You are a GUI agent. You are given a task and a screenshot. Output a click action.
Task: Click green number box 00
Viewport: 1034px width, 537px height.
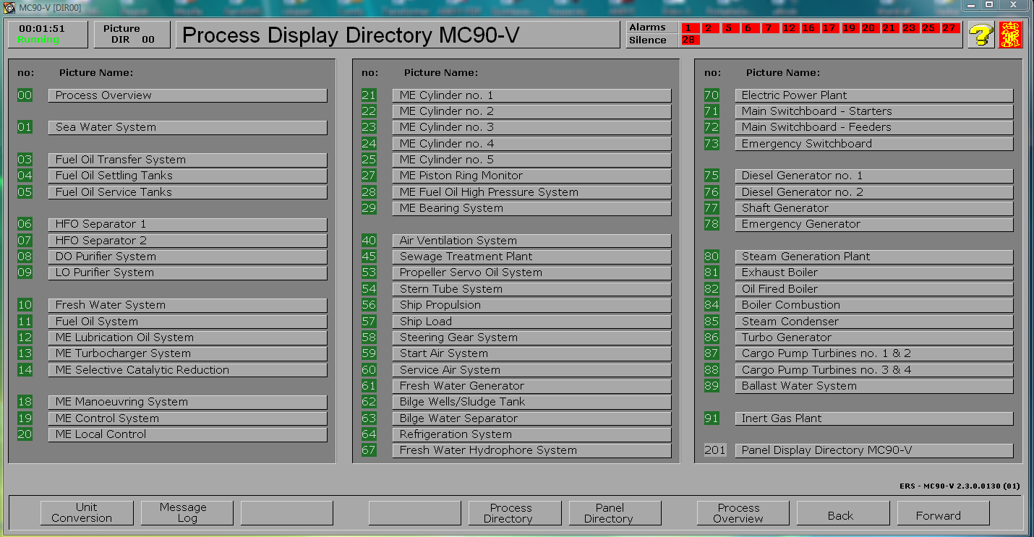[x=25, y=95]
